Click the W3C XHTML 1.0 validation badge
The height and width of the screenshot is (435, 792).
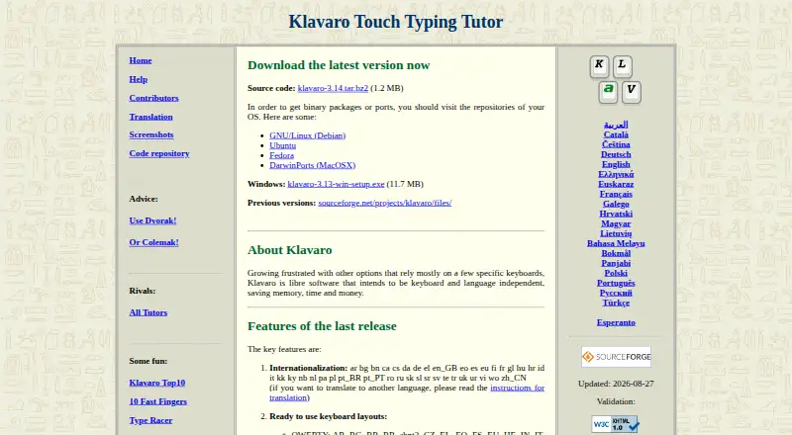coord(616,424)
